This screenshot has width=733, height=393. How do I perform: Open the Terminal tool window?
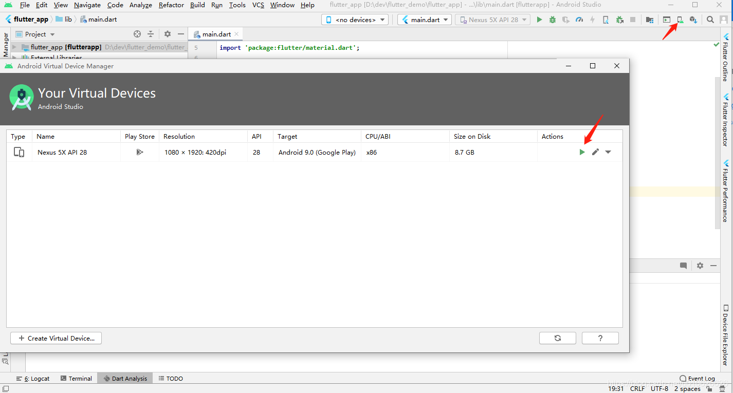point(76,378)
